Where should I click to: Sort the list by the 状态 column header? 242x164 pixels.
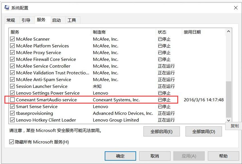162,32
